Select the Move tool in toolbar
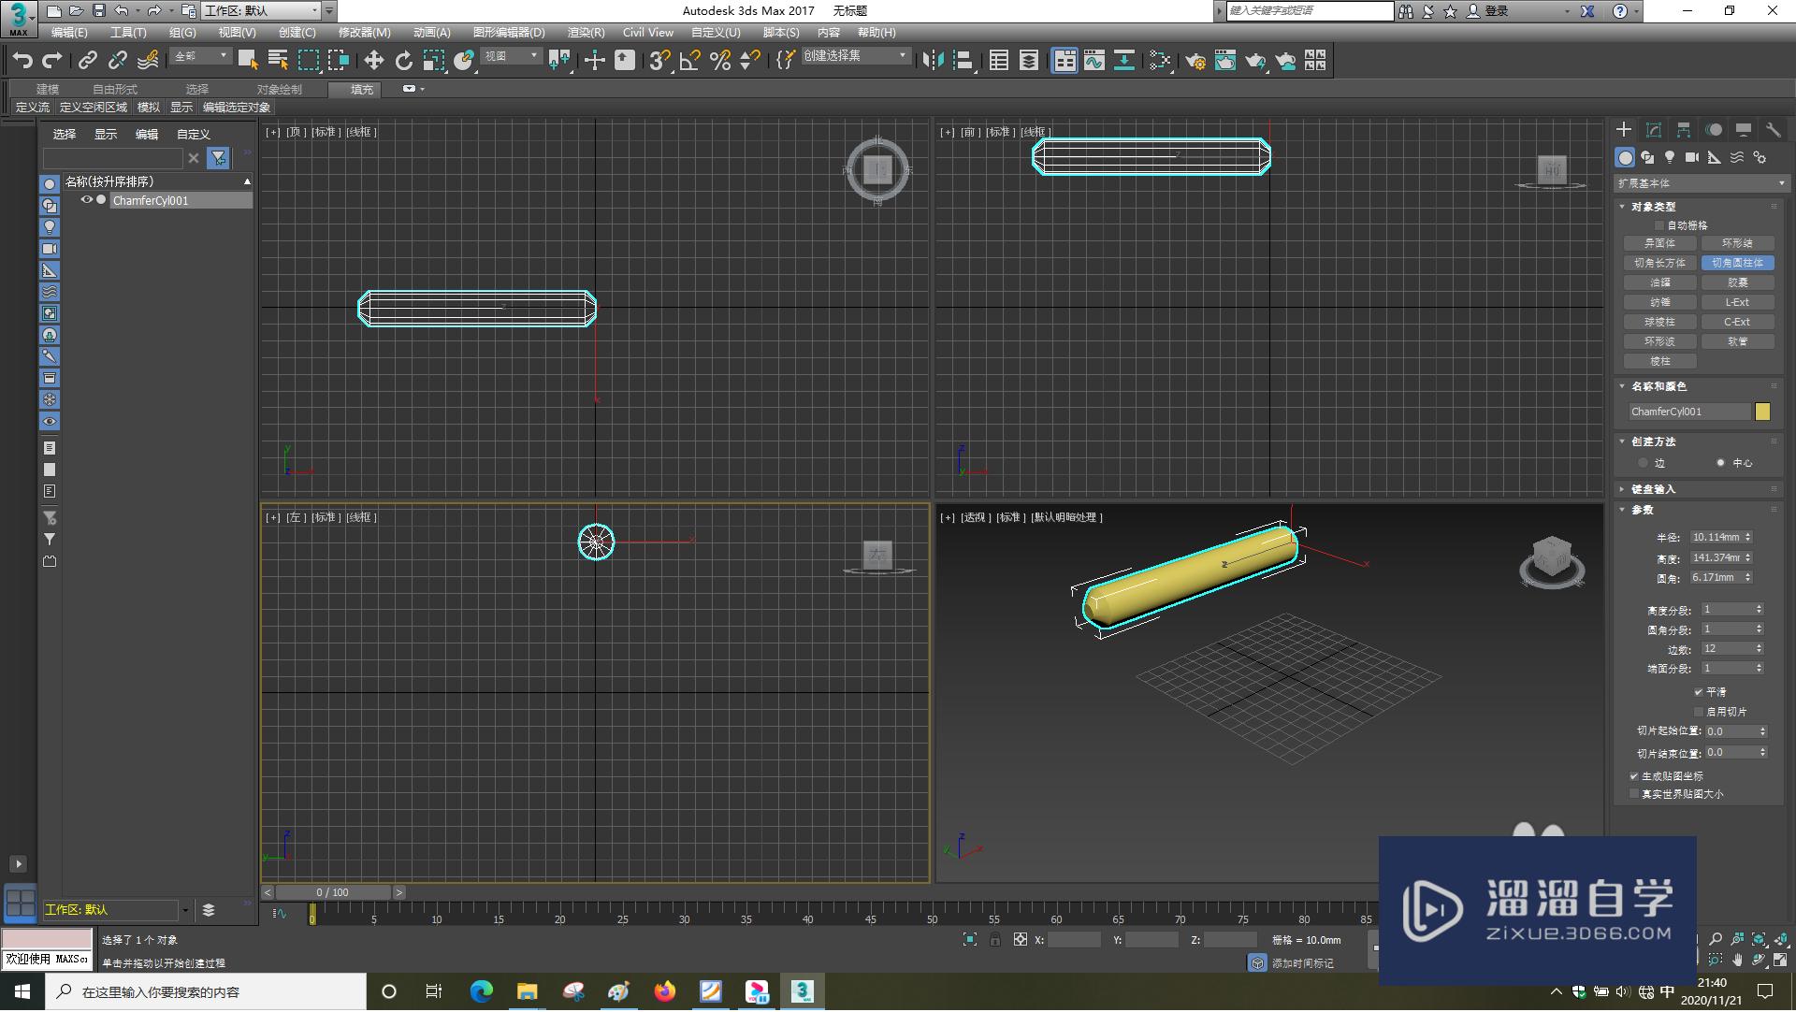The height and width of the screenshot is (1012, 1796). click(x=373, y=61)
